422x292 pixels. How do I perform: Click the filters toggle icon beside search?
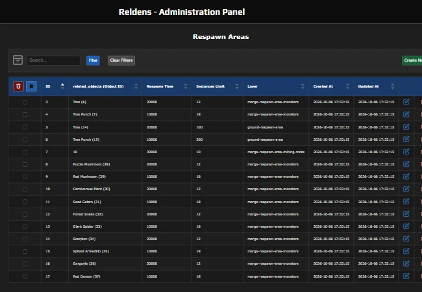[18, 60]
